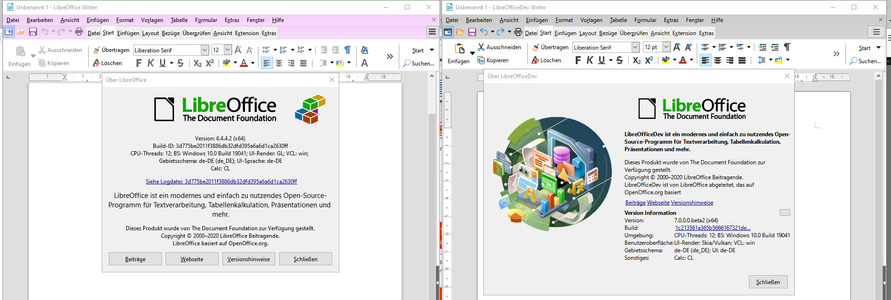The width and height of the screenshot is (891, 300).
Task: Expand more tools chevron in left window
Action: [x=390, y=57]
